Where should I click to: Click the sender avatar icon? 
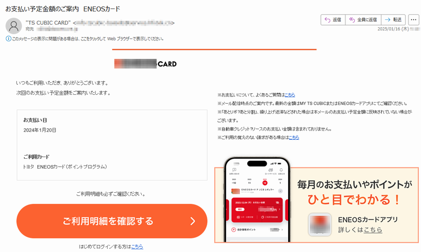coord(14,26)
